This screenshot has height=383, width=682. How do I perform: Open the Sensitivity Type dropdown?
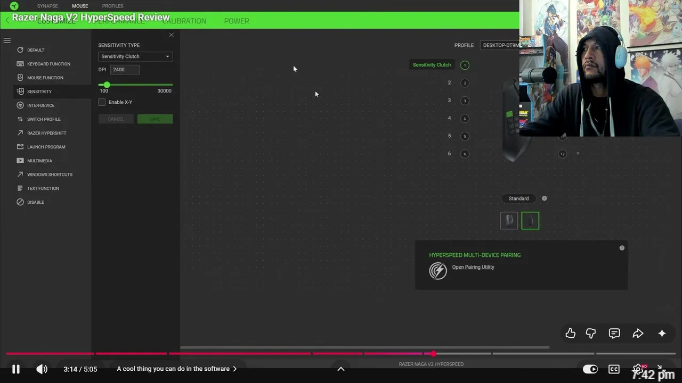(x=135, y=56)
